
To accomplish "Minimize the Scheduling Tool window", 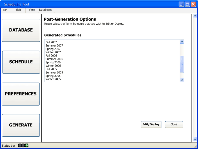I will coord(181,4).
